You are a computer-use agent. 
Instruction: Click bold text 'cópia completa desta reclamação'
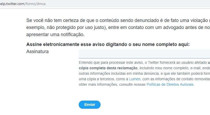[x=108, y=68]
